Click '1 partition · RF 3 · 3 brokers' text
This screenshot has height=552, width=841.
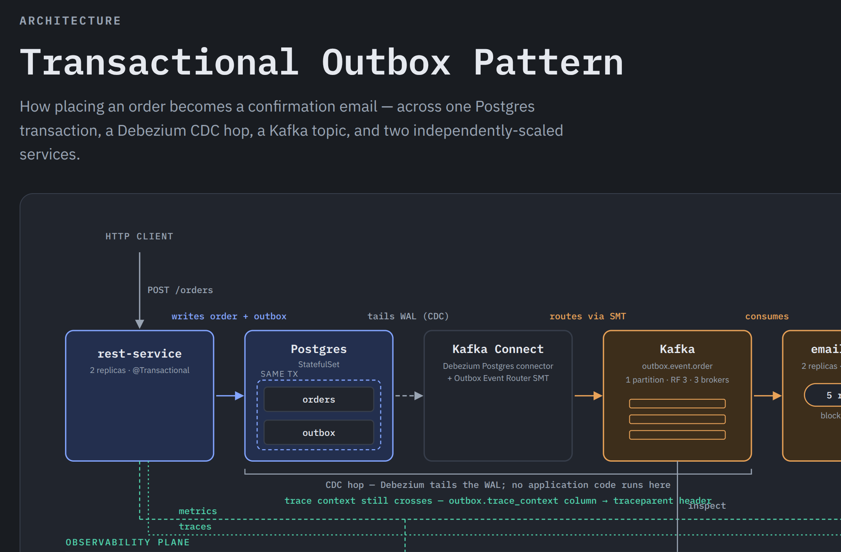pos(677,380)
